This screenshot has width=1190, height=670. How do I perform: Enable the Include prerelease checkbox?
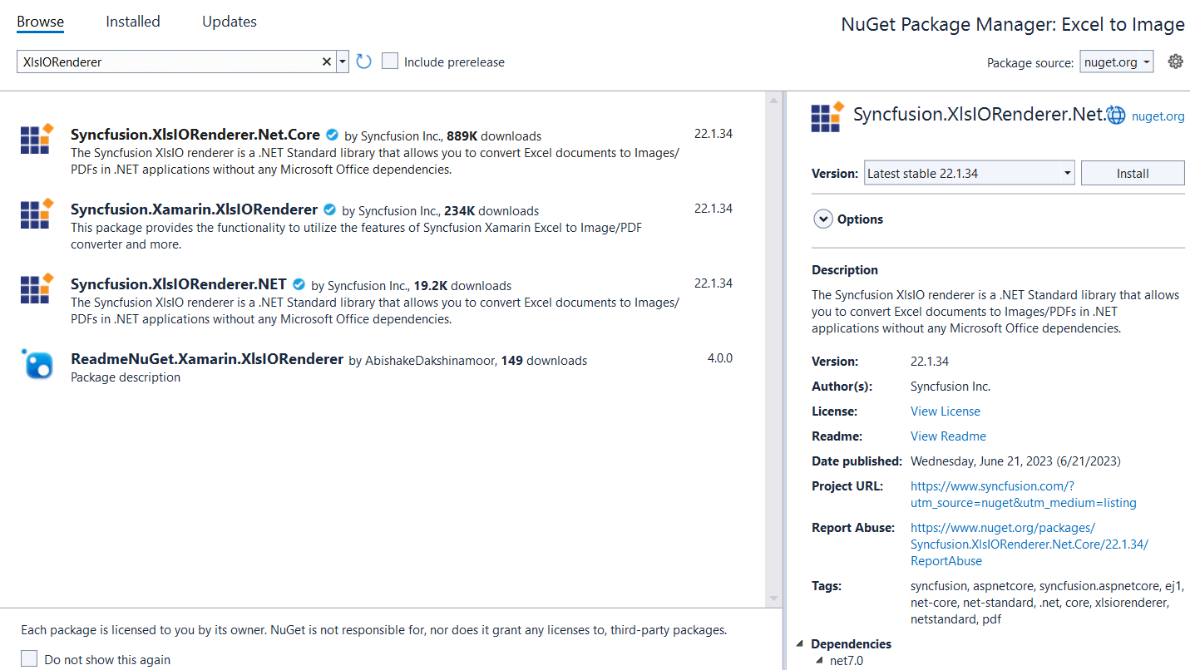[x=390, y=62]
